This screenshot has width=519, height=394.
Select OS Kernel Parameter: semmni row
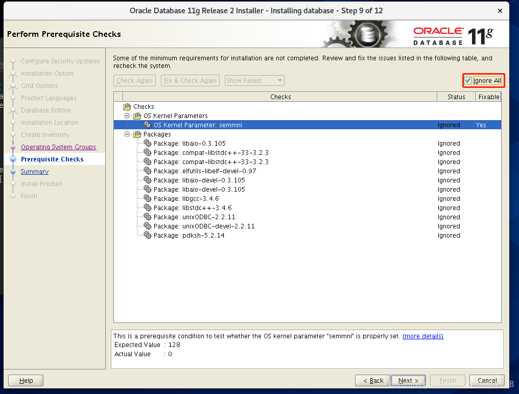[x=308, y=125]
